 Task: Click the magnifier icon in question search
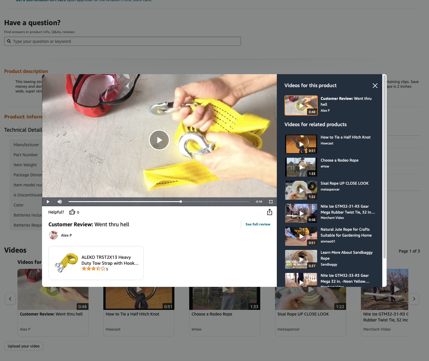click(x=9, y=41)
